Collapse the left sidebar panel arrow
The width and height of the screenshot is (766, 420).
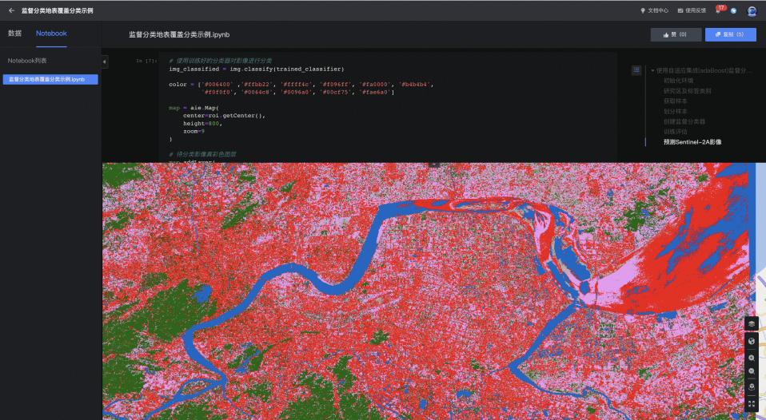105,61
